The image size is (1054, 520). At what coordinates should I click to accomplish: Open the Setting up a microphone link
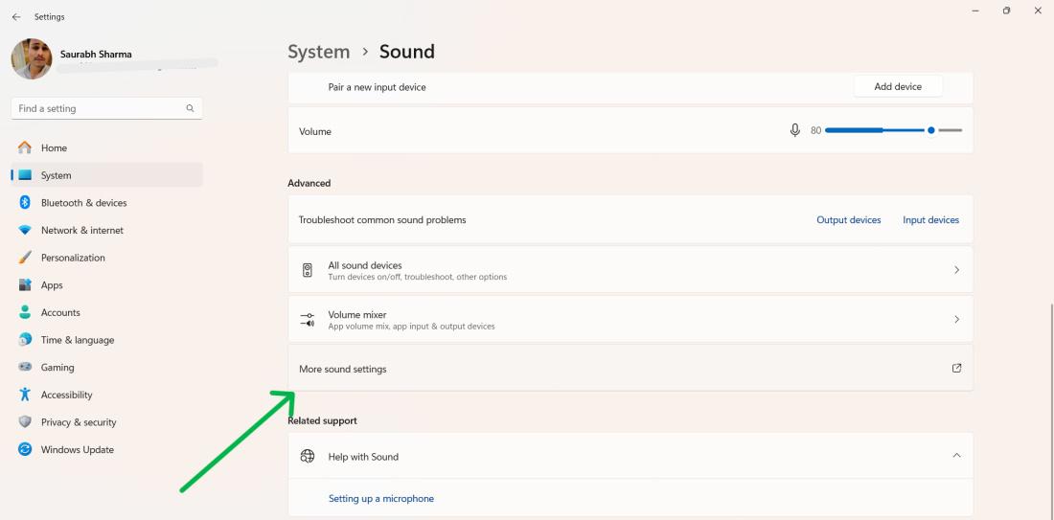click(x=381, y=499)
